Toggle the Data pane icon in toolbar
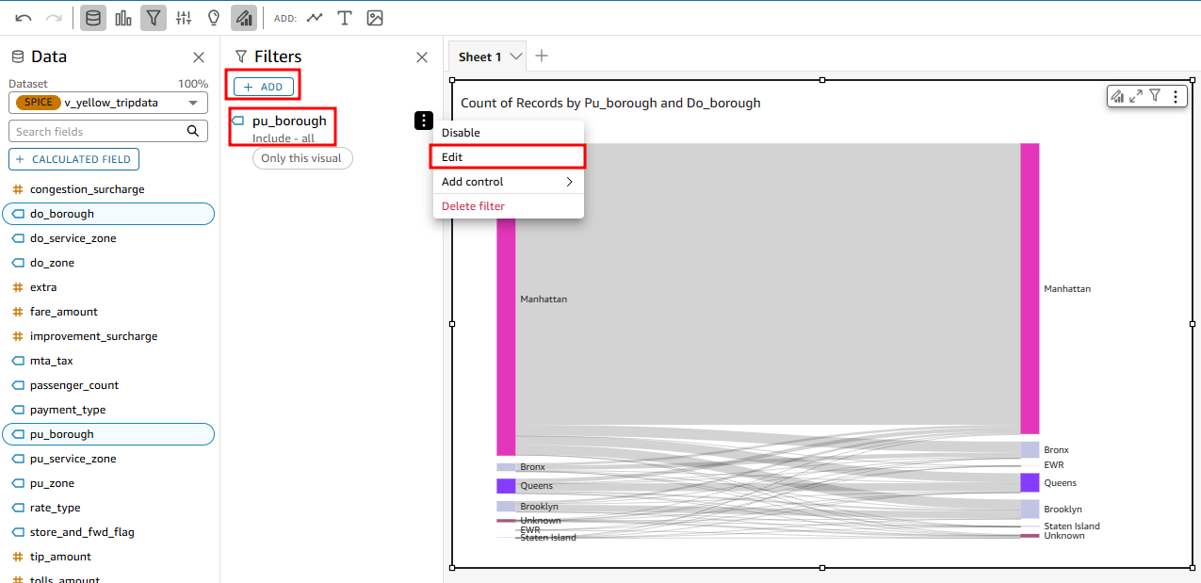1201x583 pixels. click(93, 18)
